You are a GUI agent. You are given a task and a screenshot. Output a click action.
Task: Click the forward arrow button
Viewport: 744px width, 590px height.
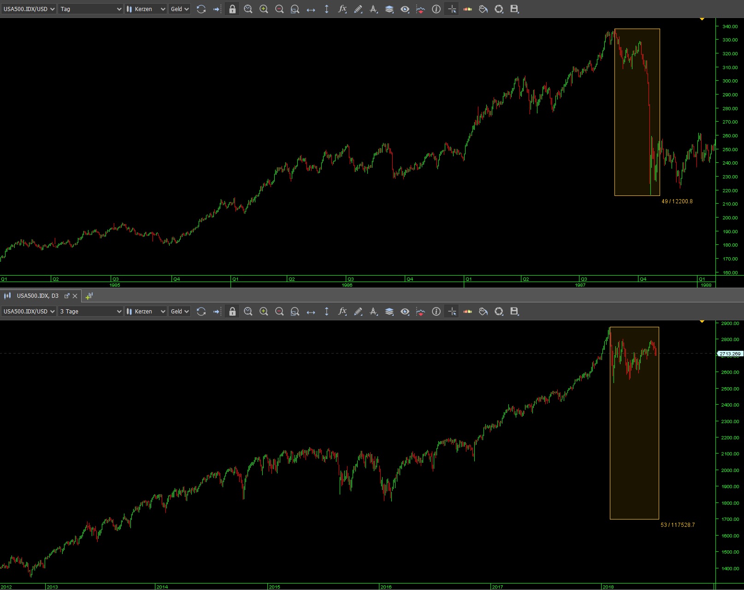click(x=217, y=9)
